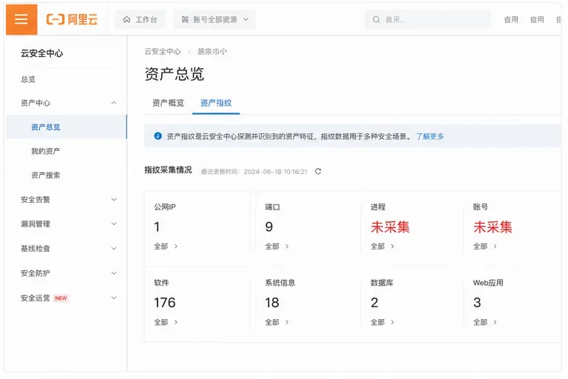The width and height of the screenshot is (568, 379).
Task: Click the Web应用 count value 3
Action: [x=477, y=303]
